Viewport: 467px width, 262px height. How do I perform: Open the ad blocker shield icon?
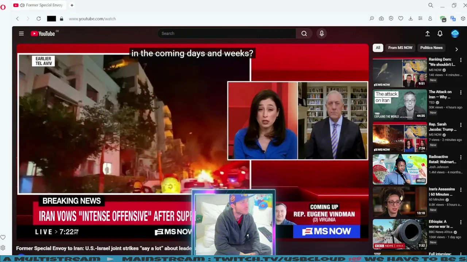tap(391, 19)
